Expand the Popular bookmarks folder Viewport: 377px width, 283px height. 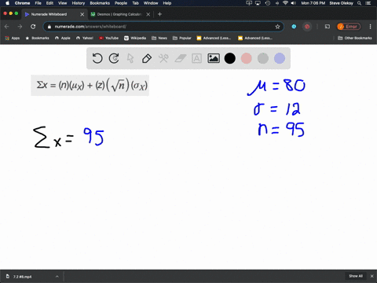[x=182, y=38]
